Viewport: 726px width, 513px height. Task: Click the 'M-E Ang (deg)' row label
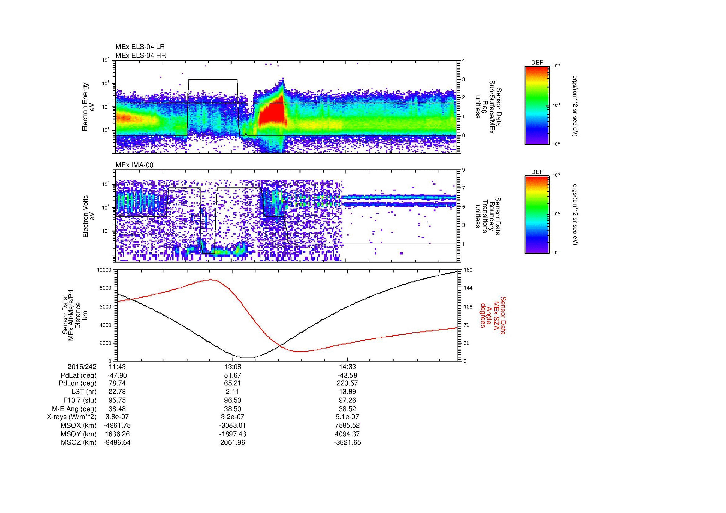[x=74, y=409]
